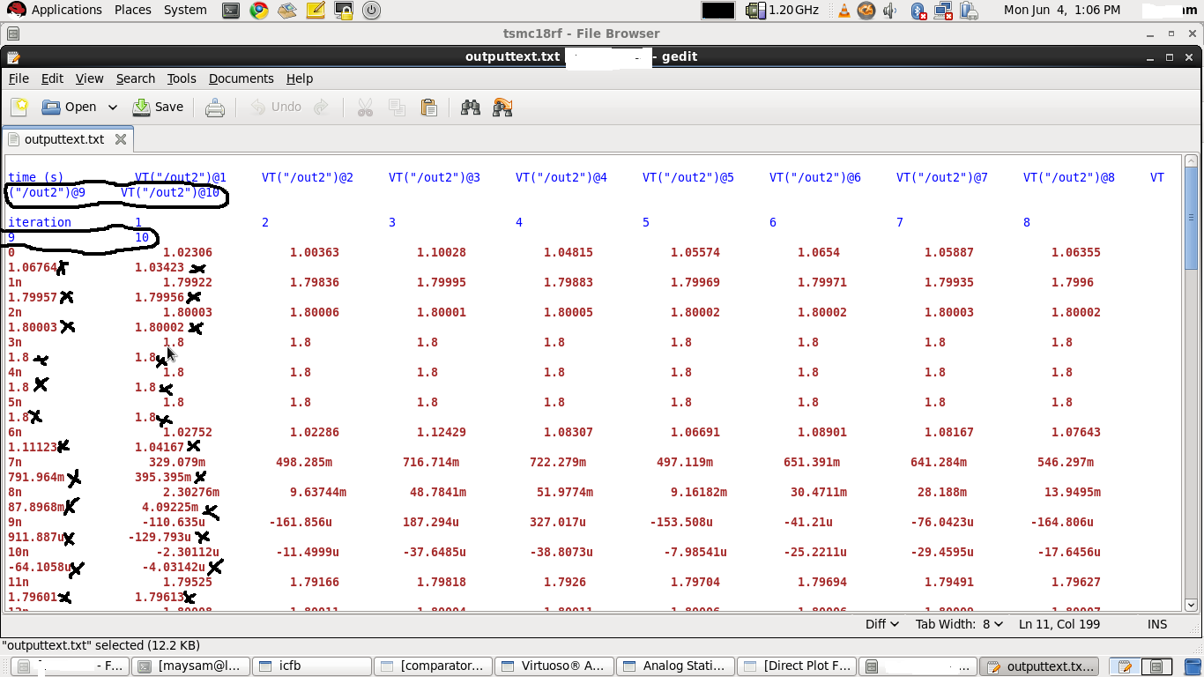The height and width of the screenshot is (677, 1204).
Task: Click INS insert mode indicator
Action: 1157,624
